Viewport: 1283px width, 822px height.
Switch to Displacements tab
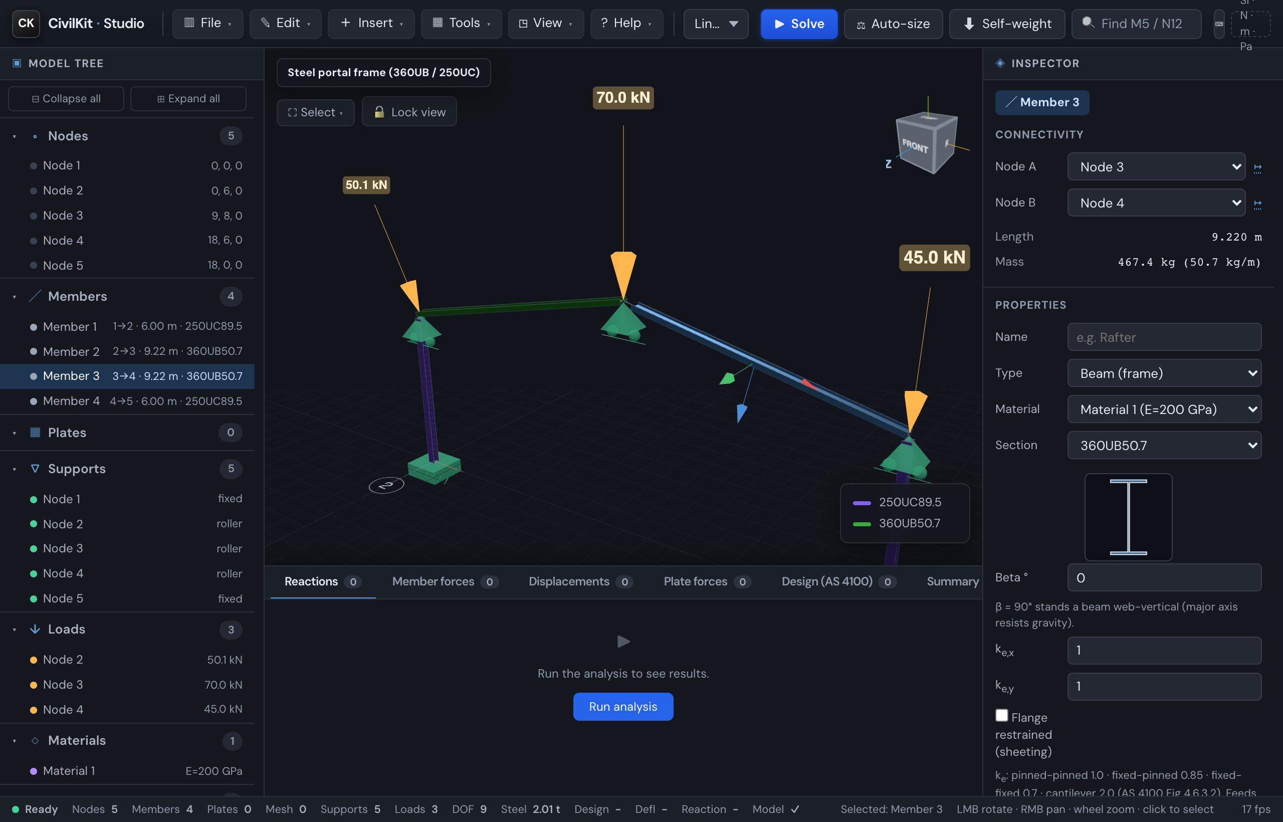tap(581, 581)
